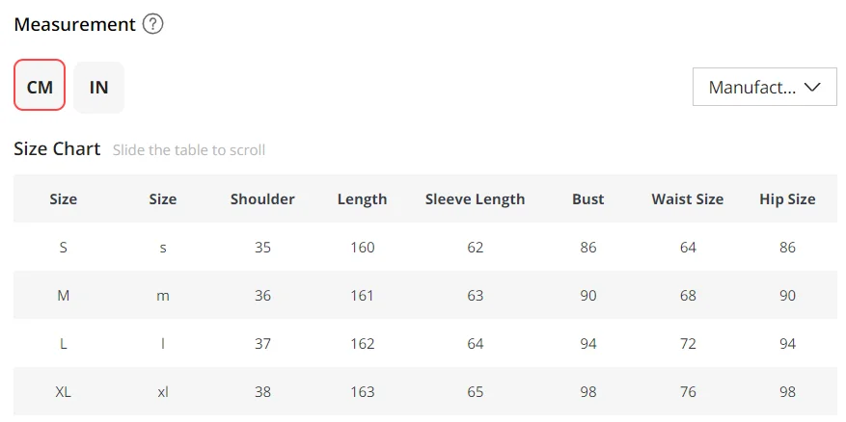The image size is (846, 422).
Task: Click the Sleeve Length column header
Action: [475, 199]
